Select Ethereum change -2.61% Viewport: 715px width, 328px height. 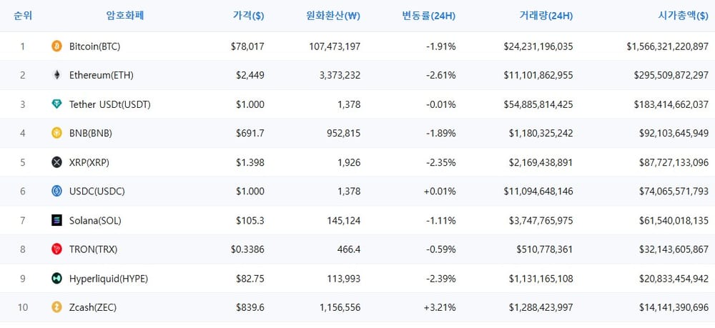pyautogui.click(x=440, y=76)
